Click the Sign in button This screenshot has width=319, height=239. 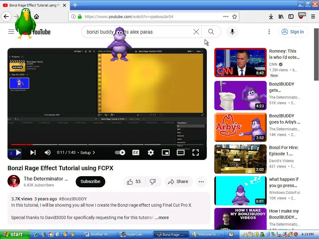tap(293, 32)
